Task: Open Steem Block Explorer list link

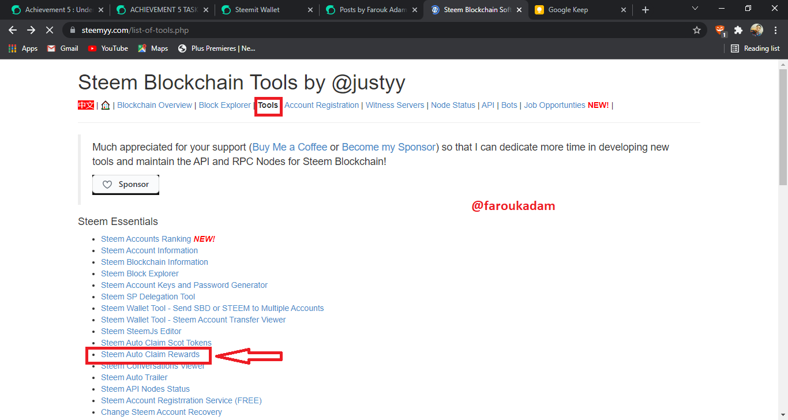Action: (140, 273)
